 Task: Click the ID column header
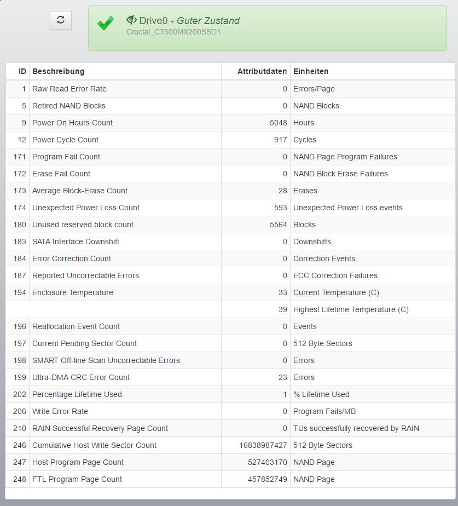(22, 71)
